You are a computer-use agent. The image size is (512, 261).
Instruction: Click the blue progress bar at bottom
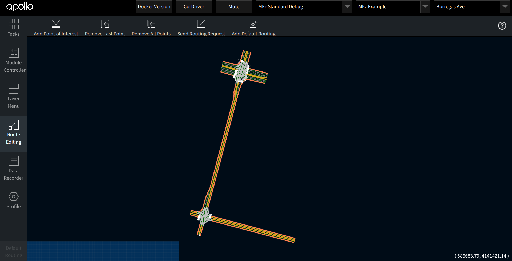(x=103, y=251)
